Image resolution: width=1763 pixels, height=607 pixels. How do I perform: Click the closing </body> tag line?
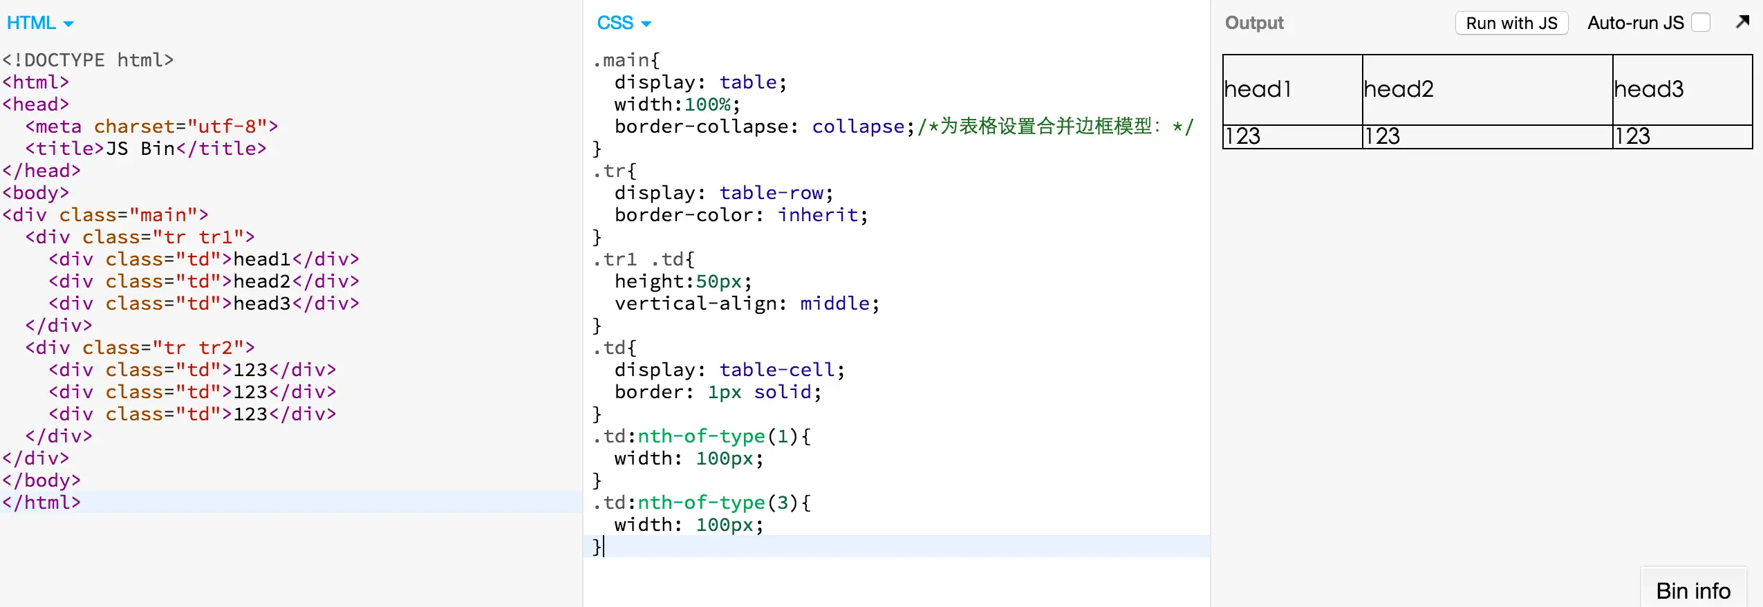point(41,480)
